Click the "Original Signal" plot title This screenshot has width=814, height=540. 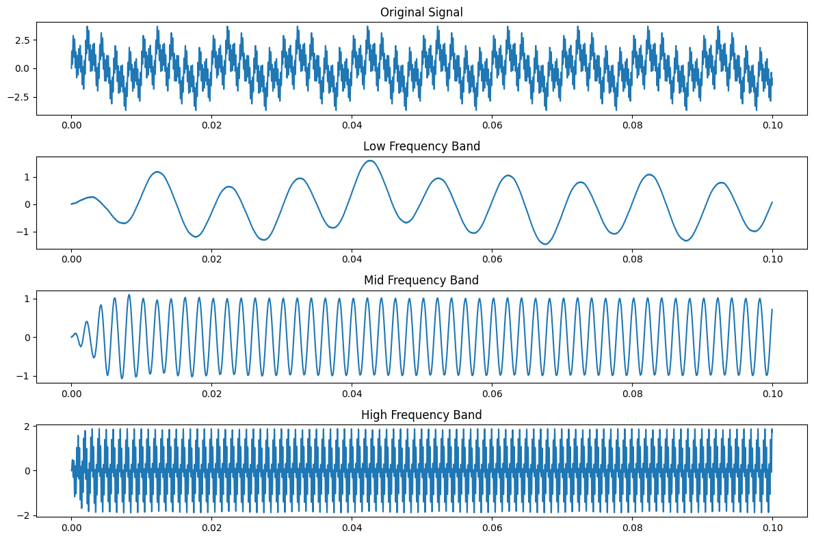pos(421,12)
